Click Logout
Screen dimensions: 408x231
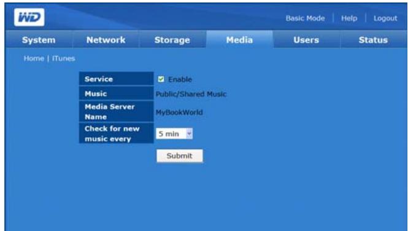(x=385, y=18)
